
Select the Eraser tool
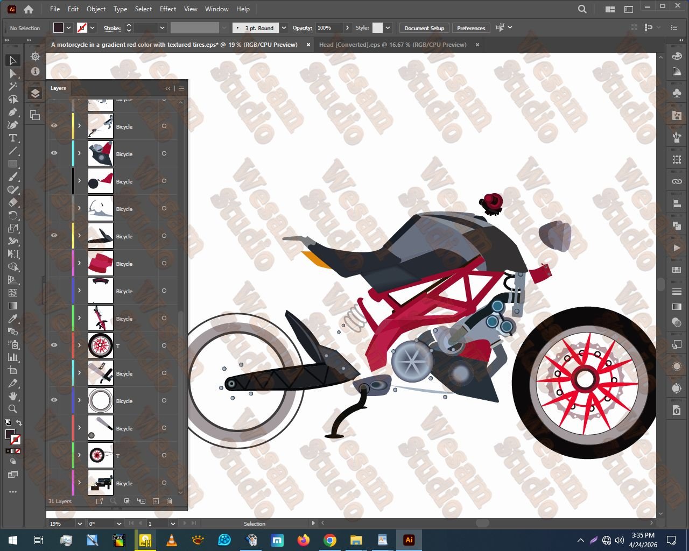click(13, 202)
